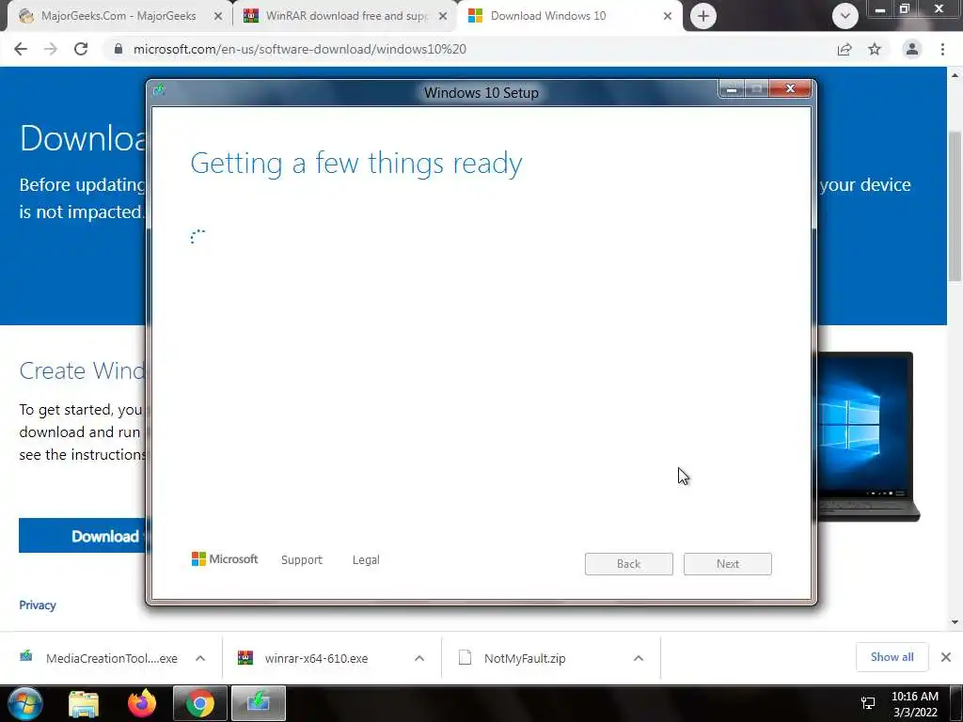Screen dimensions: 963x722
Task: Open the Chrome profile avatar
Action: 912,49
